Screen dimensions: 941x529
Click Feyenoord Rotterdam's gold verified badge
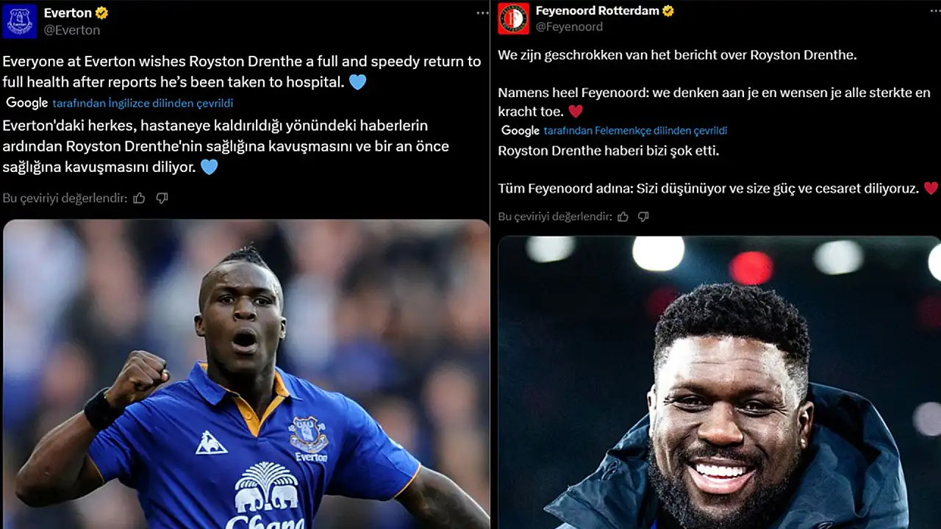[x=668, y=11]
